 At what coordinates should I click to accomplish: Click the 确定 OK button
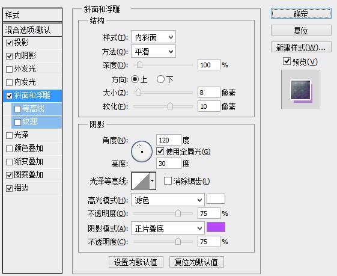(301, 14)
